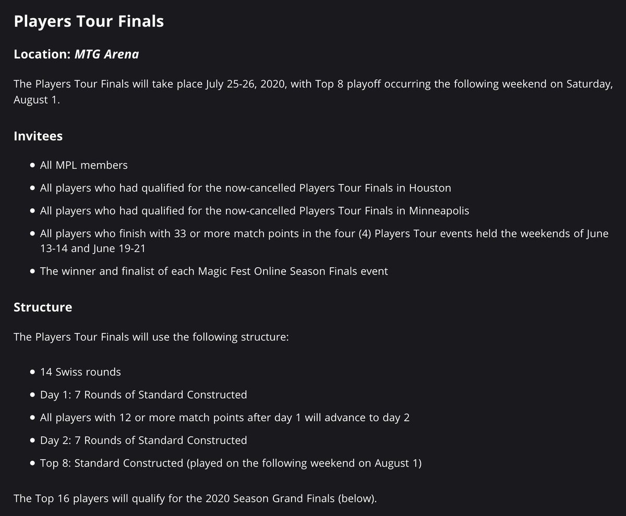Click the Magic Fest Online Season Finals bullet
The height and width of the screenshot is (516, 626).
click(214, 271)
